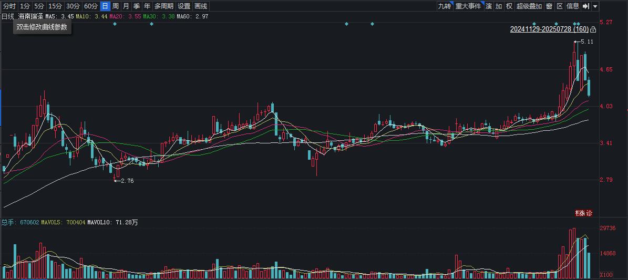
Task: Select the 30分 period tab
Action: coord(73,6)
